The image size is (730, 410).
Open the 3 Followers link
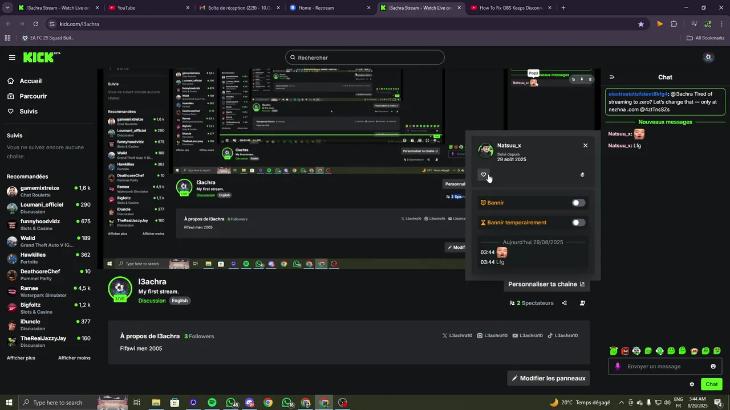click(x=198, y=337)
